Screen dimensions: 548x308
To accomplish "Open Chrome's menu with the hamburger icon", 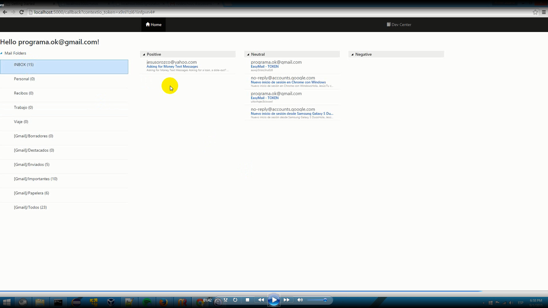I will pos(543,12).
